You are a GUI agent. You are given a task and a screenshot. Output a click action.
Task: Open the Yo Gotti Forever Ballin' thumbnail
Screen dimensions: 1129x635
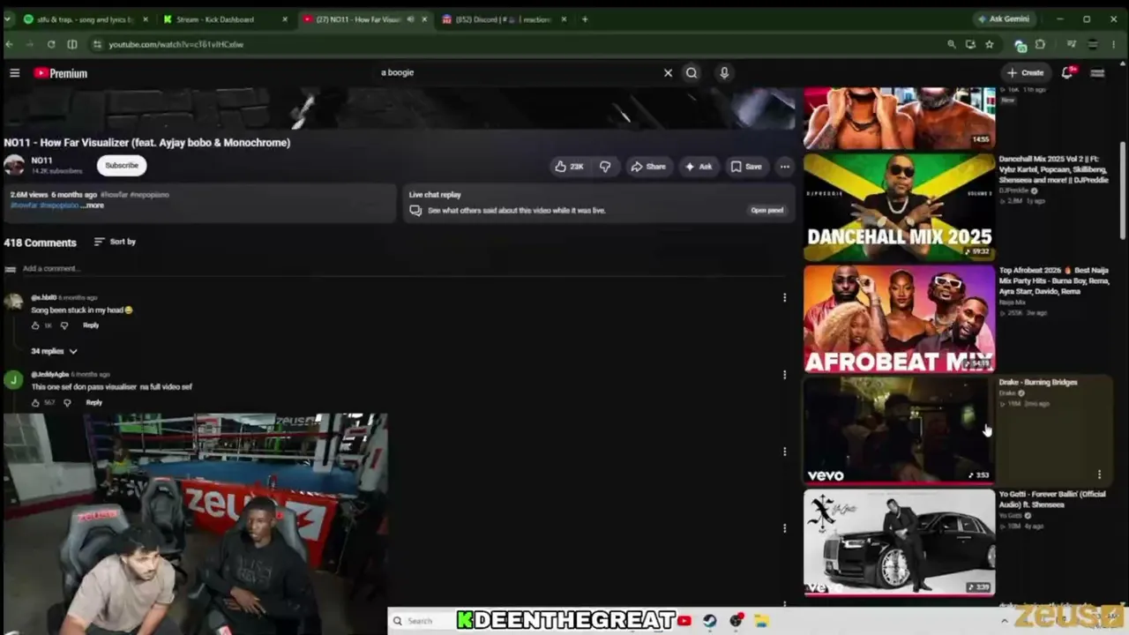point(899,542)
